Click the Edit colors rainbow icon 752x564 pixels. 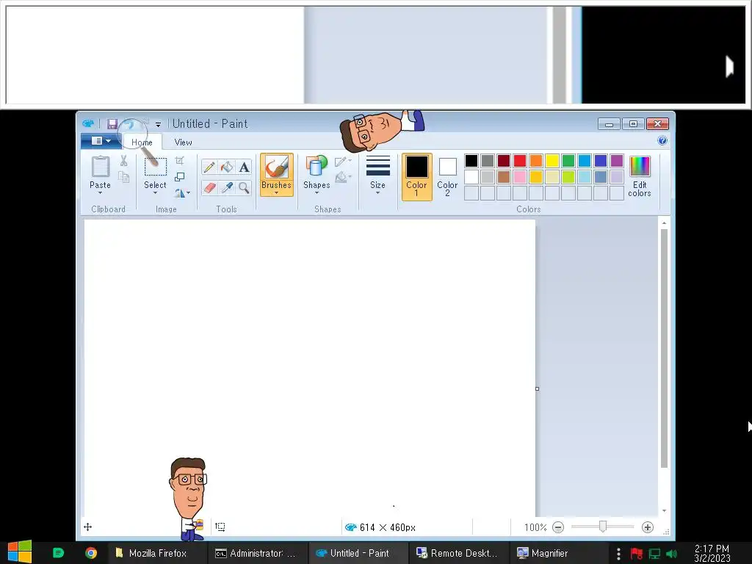(x=640, y=167)
